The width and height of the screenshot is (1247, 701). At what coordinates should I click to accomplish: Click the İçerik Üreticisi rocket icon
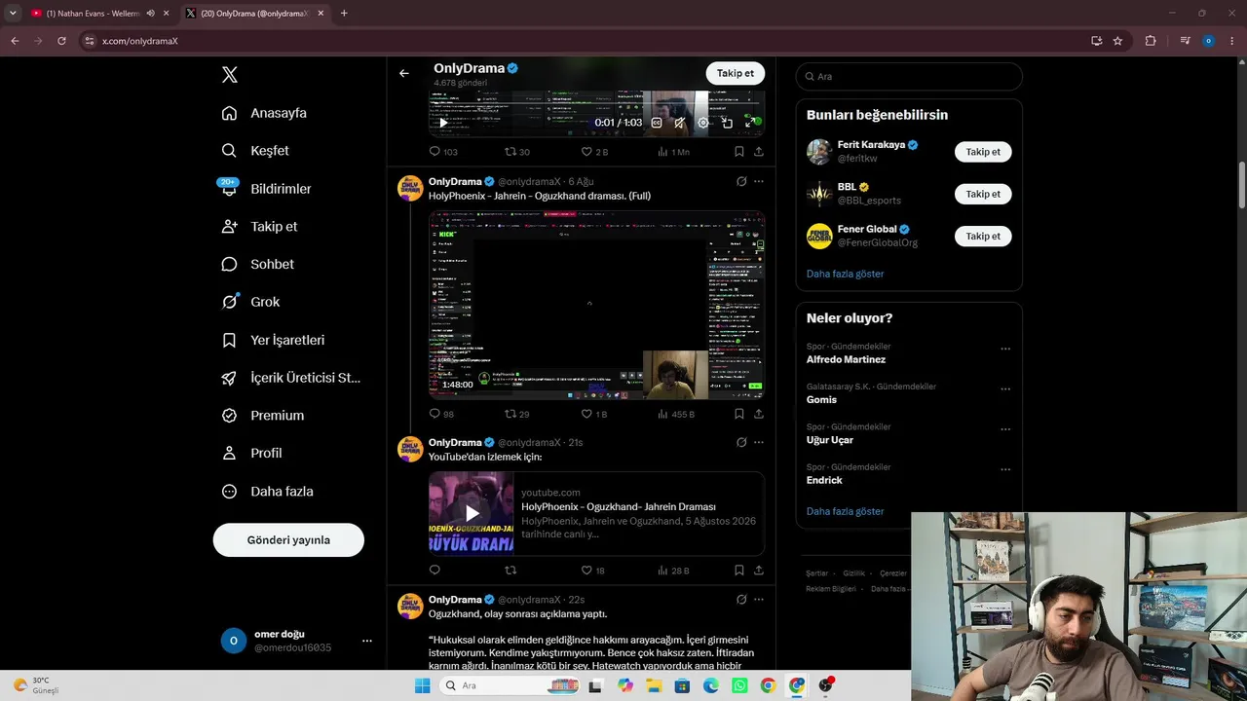coord(230,378)
